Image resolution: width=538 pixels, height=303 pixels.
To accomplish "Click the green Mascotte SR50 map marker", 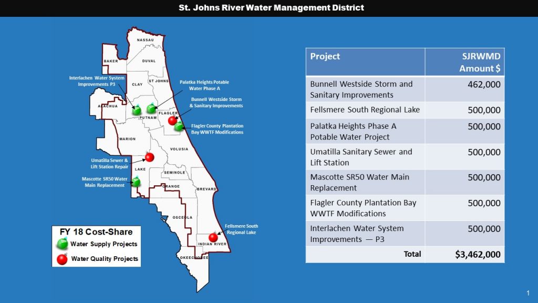I will [136, 181].
